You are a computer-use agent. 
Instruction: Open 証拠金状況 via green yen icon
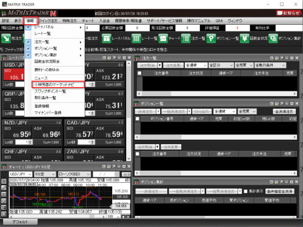tap(245, 38)
